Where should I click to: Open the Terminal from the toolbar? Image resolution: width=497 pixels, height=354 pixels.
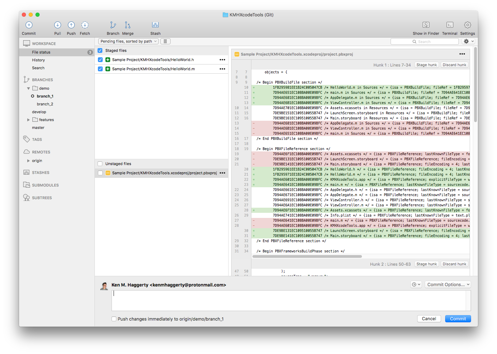(x=450, y=25)
